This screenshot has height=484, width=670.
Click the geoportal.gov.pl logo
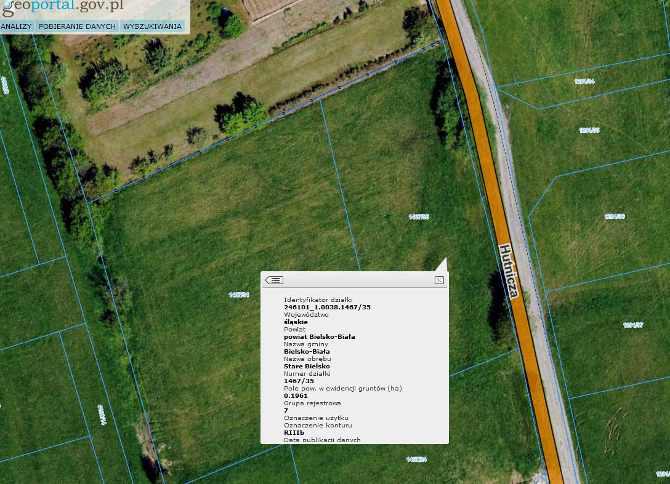(63, 6)
